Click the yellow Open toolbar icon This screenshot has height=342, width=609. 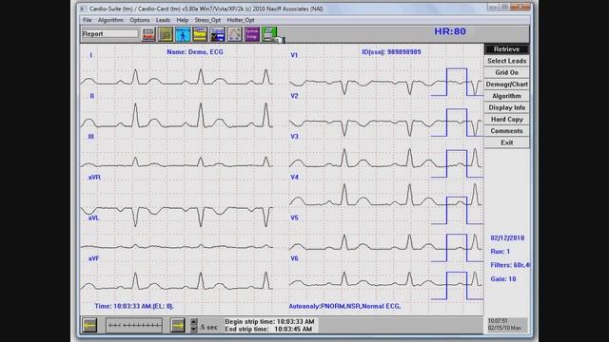(200, 34)
